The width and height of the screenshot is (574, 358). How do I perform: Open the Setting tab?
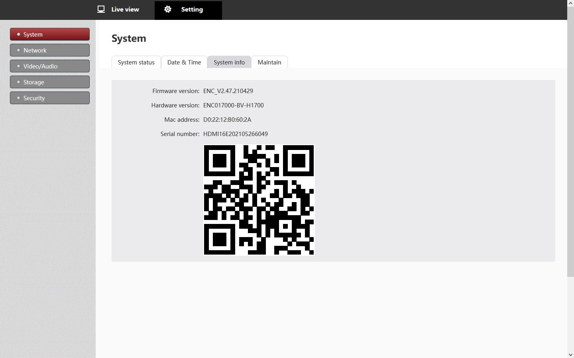click(x=188, y=10)
